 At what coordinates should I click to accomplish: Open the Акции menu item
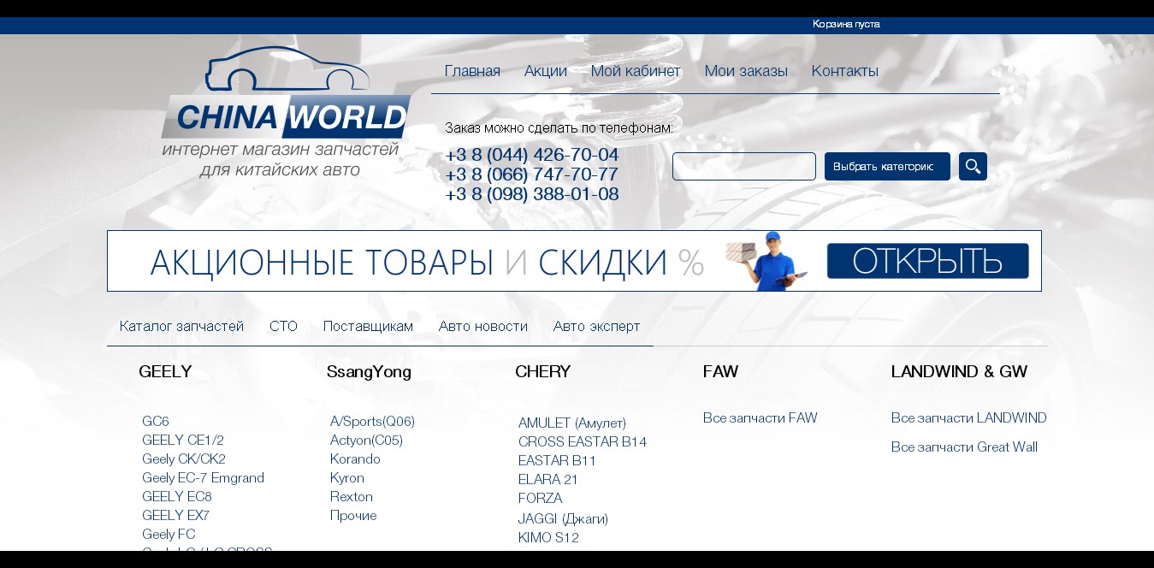[x=546, y=71]
